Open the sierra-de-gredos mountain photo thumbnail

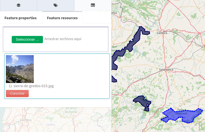click(x=20, y=69)
